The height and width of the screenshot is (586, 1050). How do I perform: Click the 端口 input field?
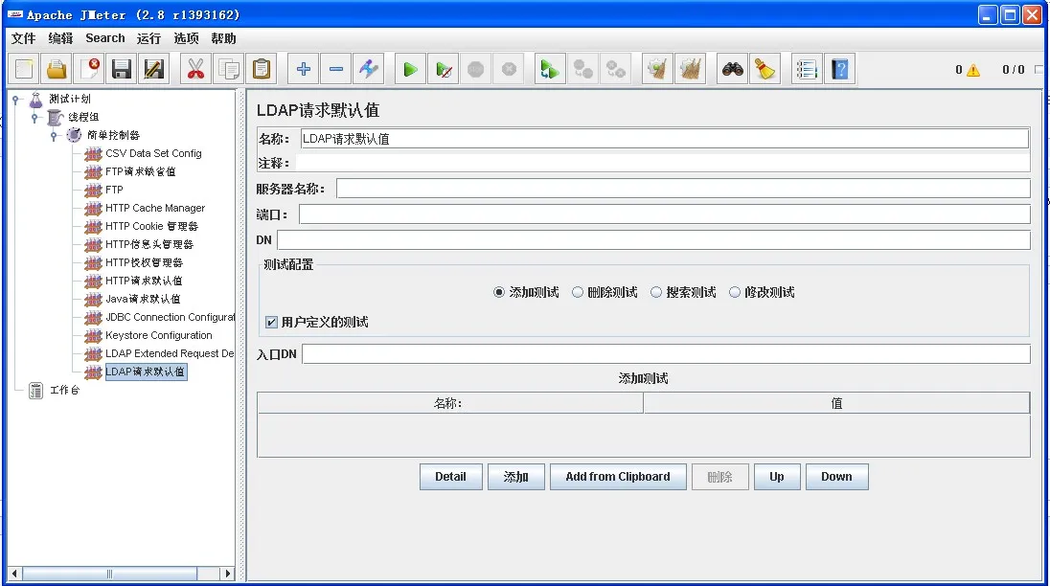click(x=664, y=214)
